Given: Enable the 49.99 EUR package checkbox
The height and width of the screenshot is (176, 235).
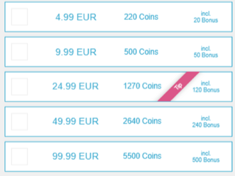Looking at the screenshot, I should point(19,122).
